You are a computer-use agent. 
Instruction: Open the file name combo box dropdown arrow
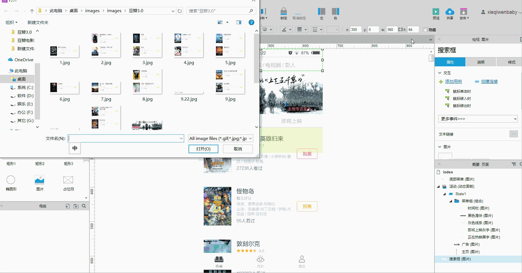click(181, 139)
